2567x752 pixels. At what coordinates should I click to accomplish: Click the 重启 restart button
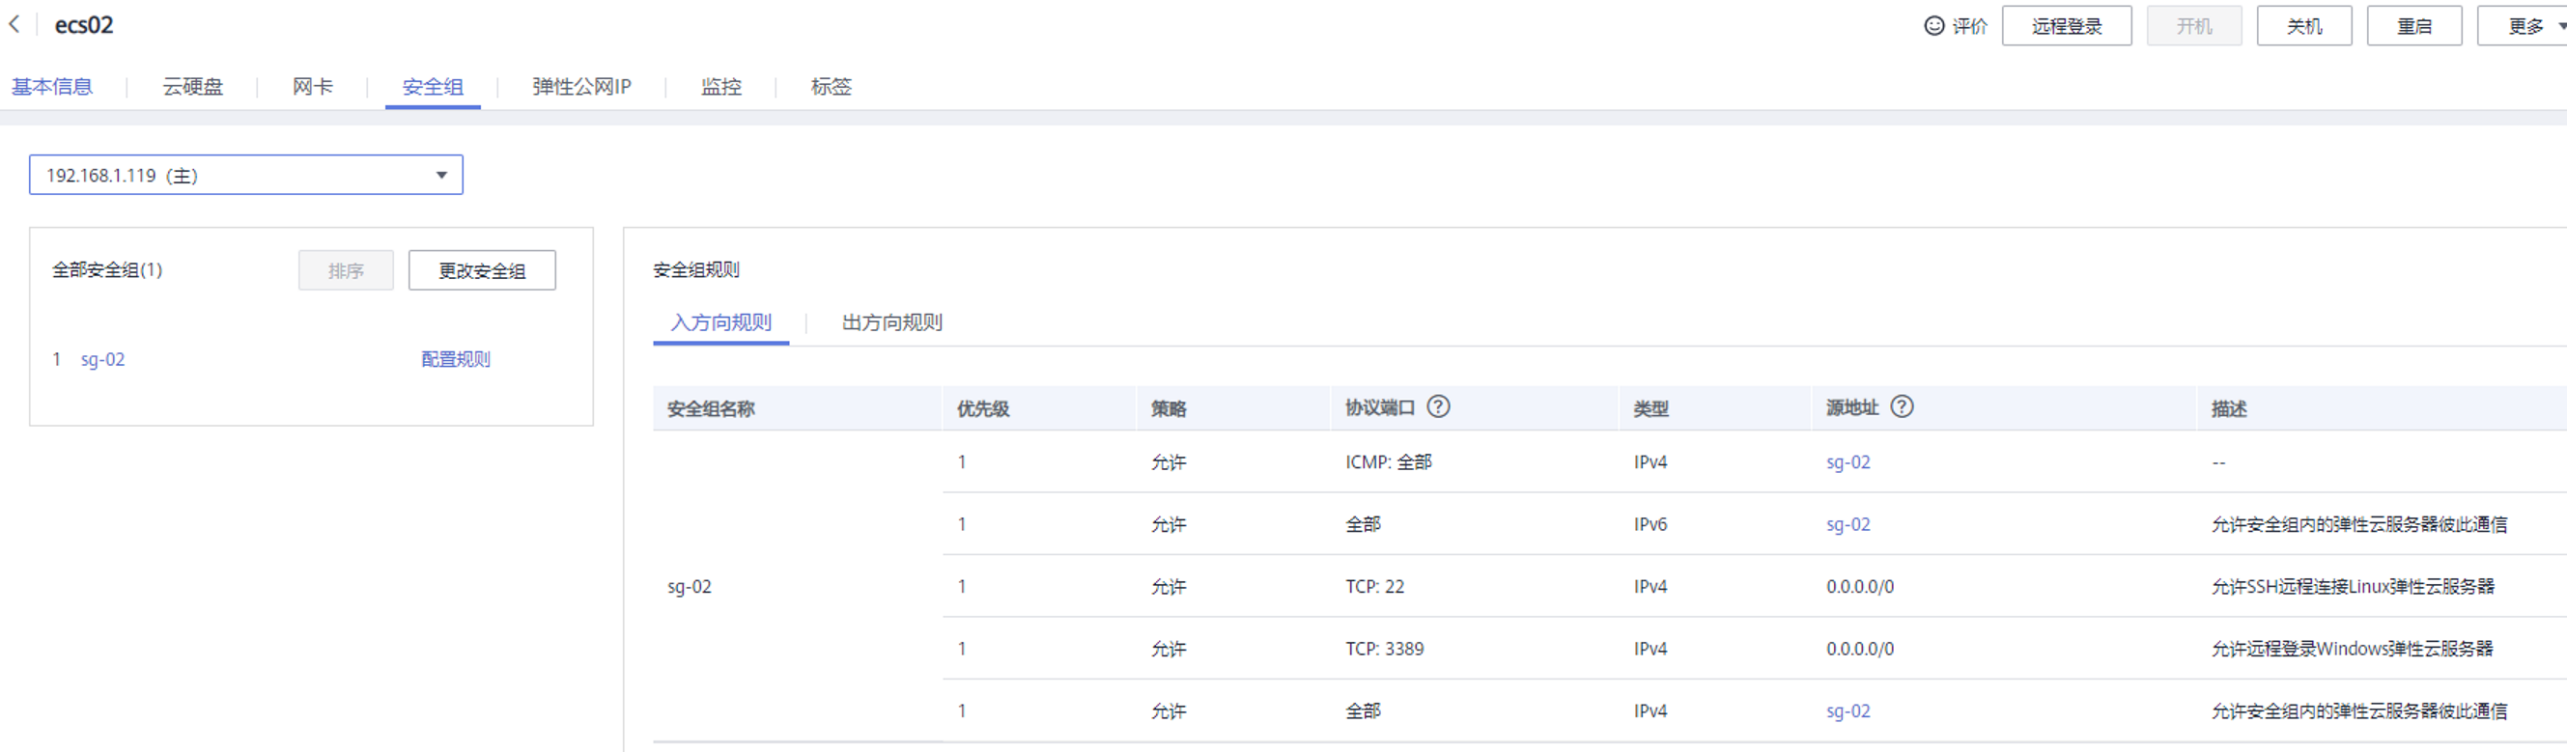(2413, 26)
